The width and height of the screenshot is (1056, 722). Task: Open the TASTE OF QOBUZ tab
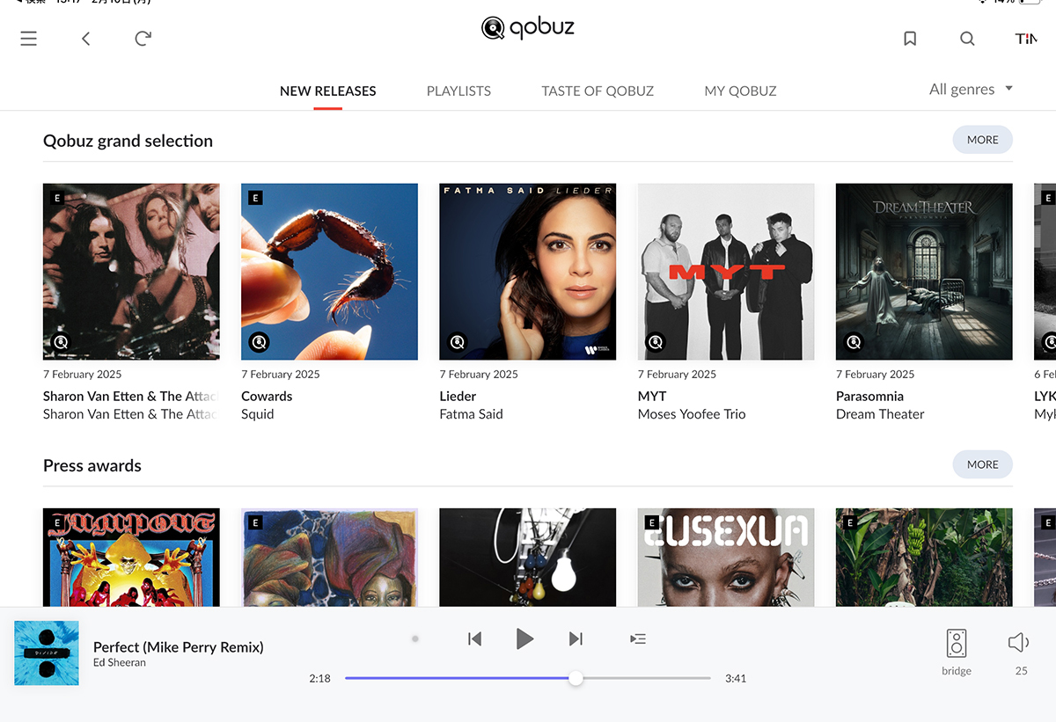(x=598, y=91)
